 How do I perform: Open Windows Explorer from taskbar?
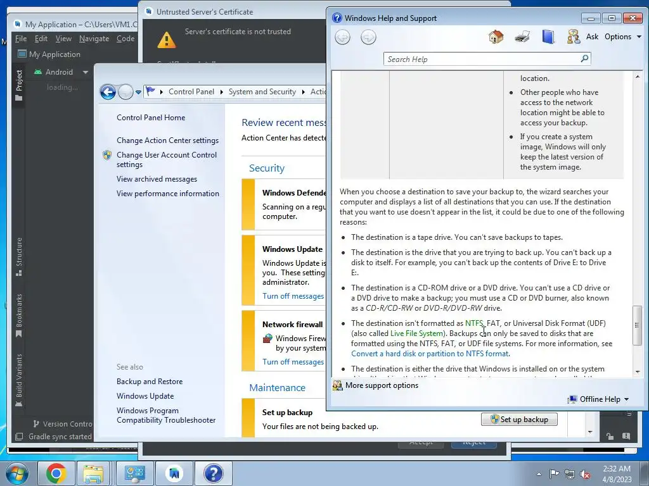point(94,473)
